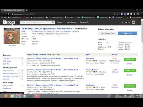The image size is (143, 107).
Task: Click the Discogs logo
Action: (9, 22)
